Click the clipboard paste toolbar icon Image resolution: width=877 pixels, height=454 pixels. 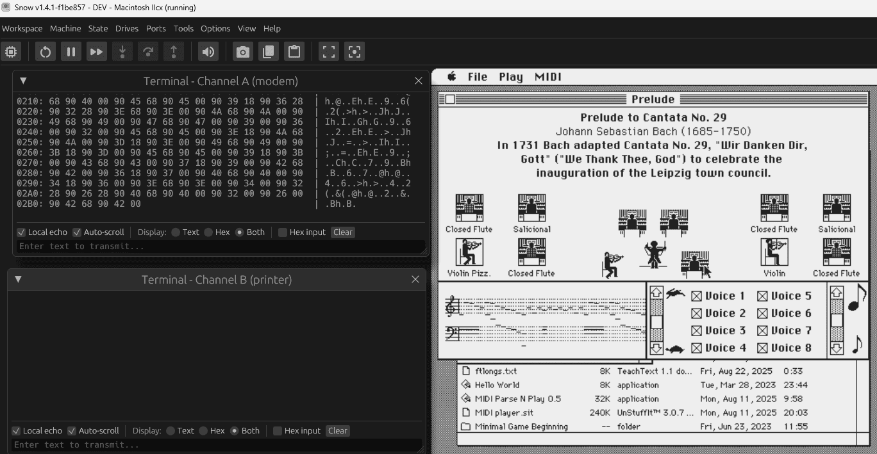pyautogui.click(x=294, y=52)
